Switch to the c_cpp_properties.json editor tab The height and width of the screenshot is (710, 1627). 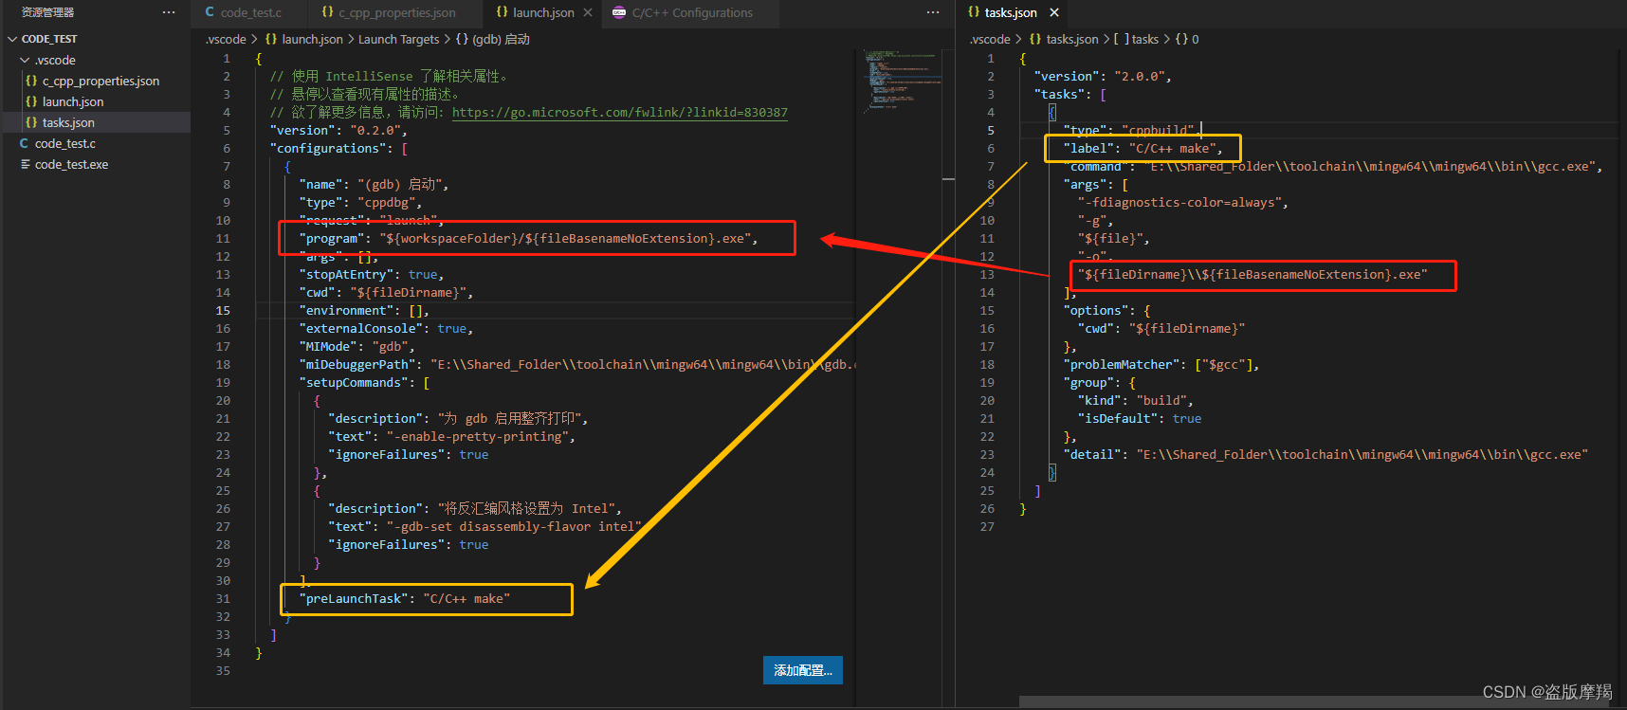pyautogui.click(x=396, y=12)
